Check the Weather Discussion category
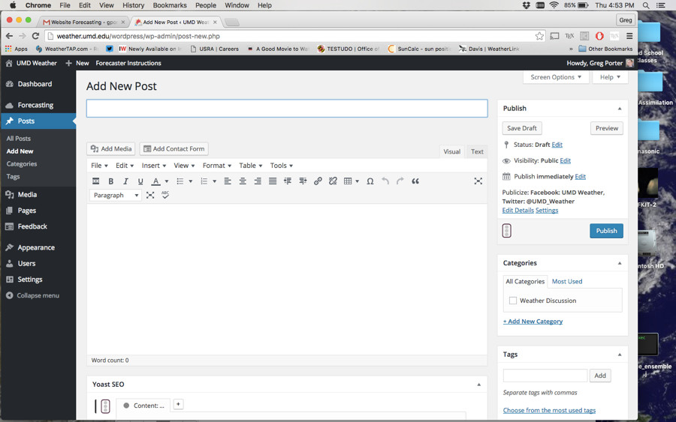The width and height of the screenshot is (676, 422). click(513, 301)
